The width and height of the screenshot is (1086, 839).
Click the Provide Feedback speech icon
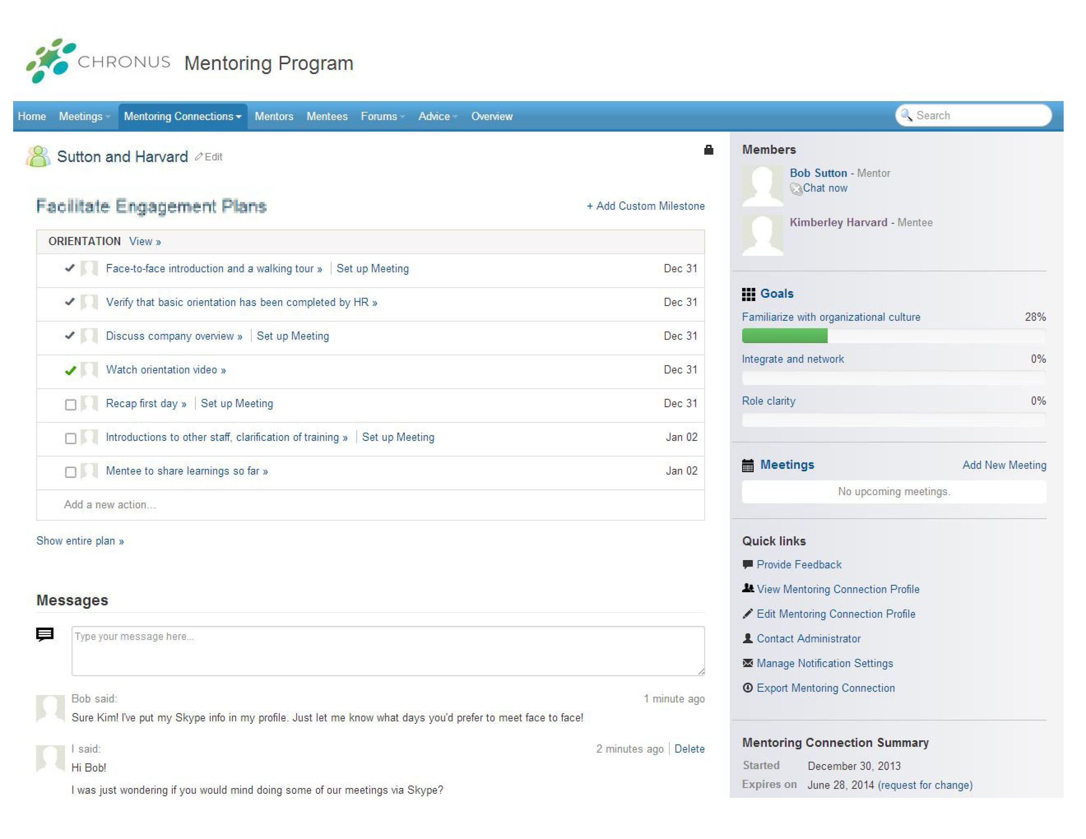coord(747,564)
